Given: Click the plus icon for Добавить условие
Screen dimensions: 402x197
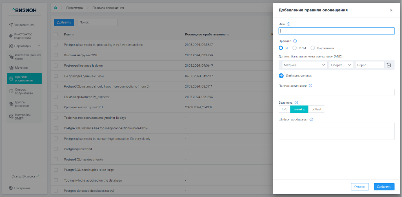Looking at the screenshot, I should [x=281, y=76].
